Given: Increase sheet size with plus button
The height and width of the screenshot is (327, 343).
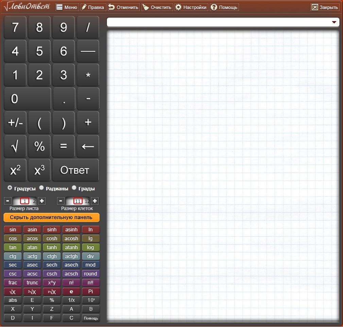Looking at the screenshot, I should pos(42,201).
